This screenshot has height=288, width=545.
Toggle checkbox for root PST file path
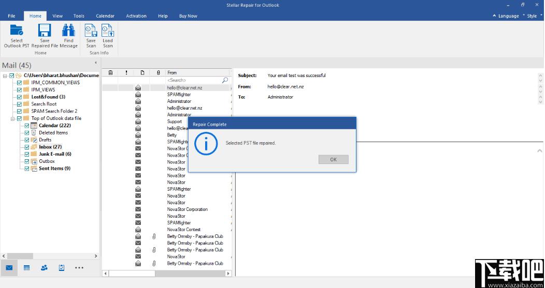[11, 75]
